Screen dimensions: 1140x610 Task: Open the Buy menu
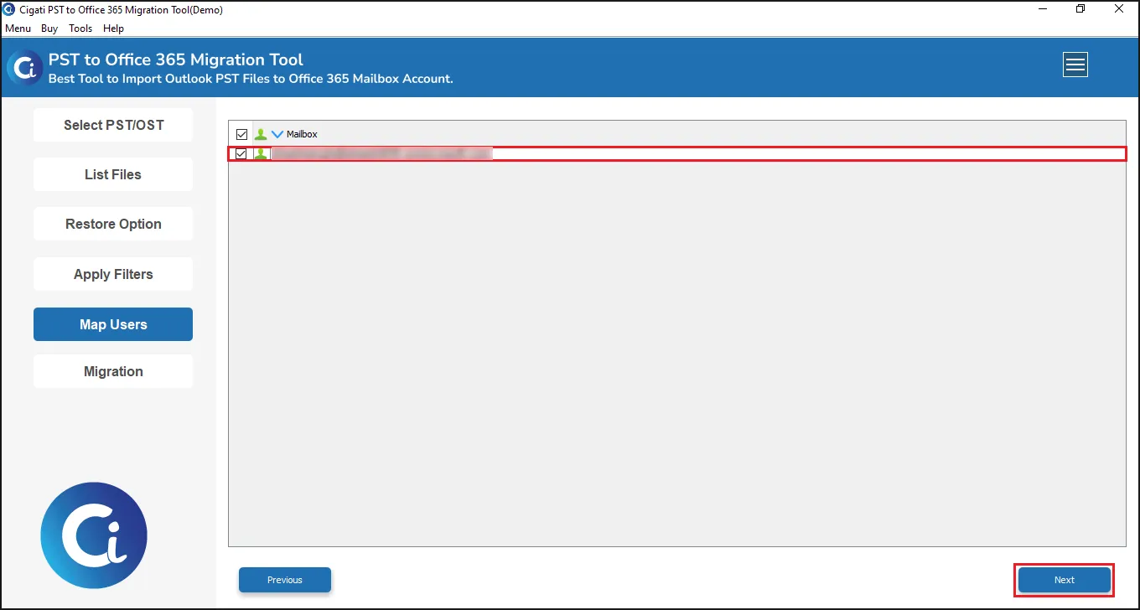point(49,28)
